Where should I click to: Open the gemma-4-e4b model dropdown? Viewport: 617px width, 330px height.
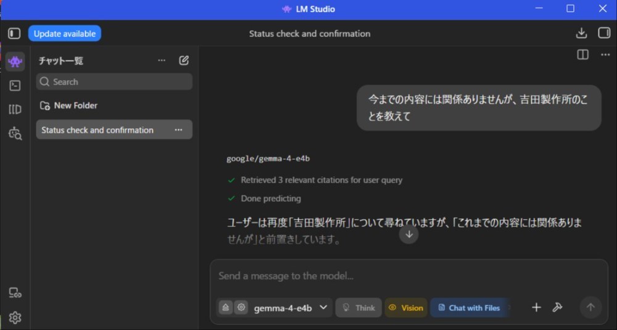[x=291, y=308]
